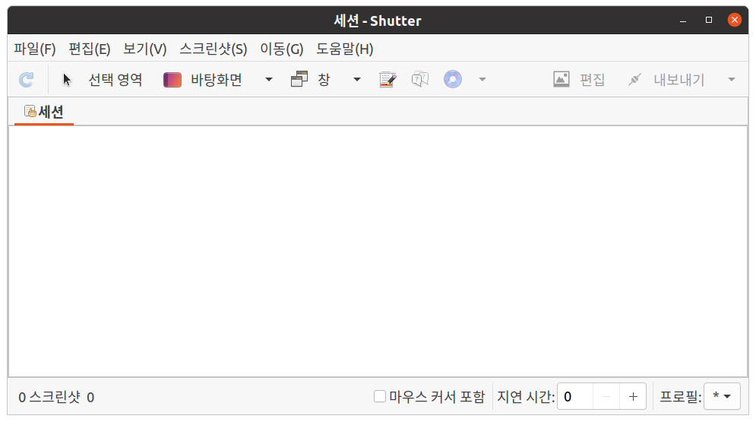Click the 지연 시간 input field
Viewport: 756px width, 422px height.
574,396
